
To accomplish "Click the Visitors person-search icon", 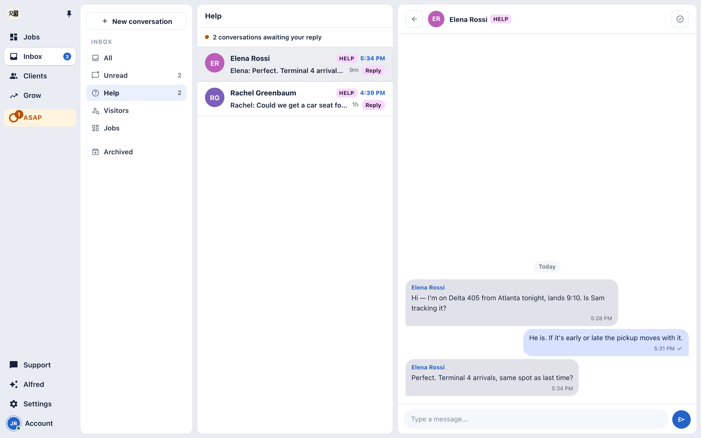I will pyautogui.click(x=95, y=111).
